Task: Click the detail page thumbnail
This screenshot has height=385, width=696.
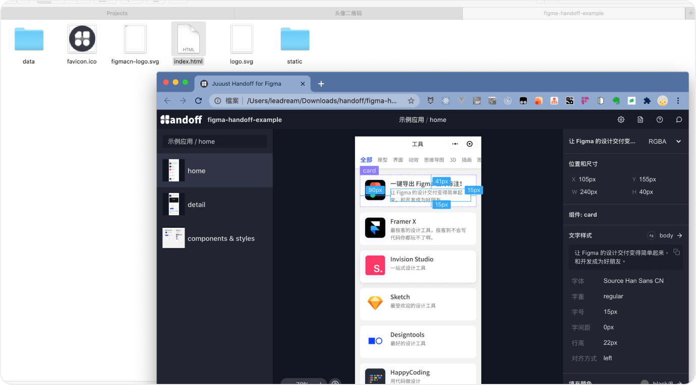Action: (173, 204)
